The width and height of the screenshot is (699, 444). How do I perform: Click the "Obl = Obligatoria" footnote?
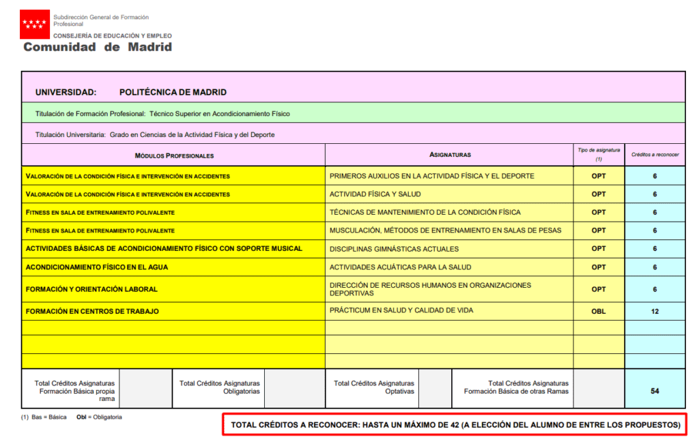pos(99,417)
